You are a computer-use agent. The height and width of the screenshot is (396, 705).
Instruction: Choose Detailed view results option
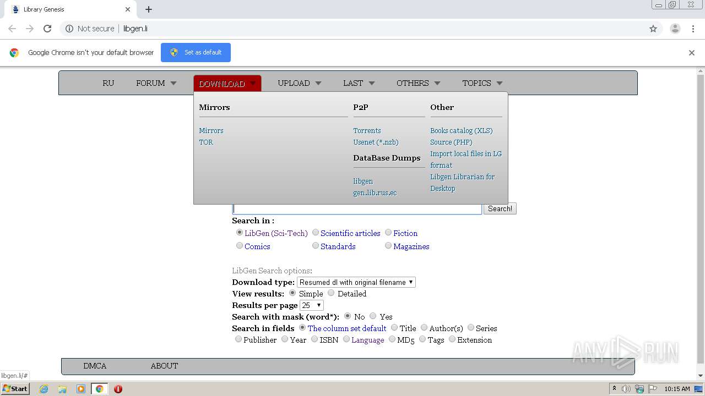click(x=331, y=293)
